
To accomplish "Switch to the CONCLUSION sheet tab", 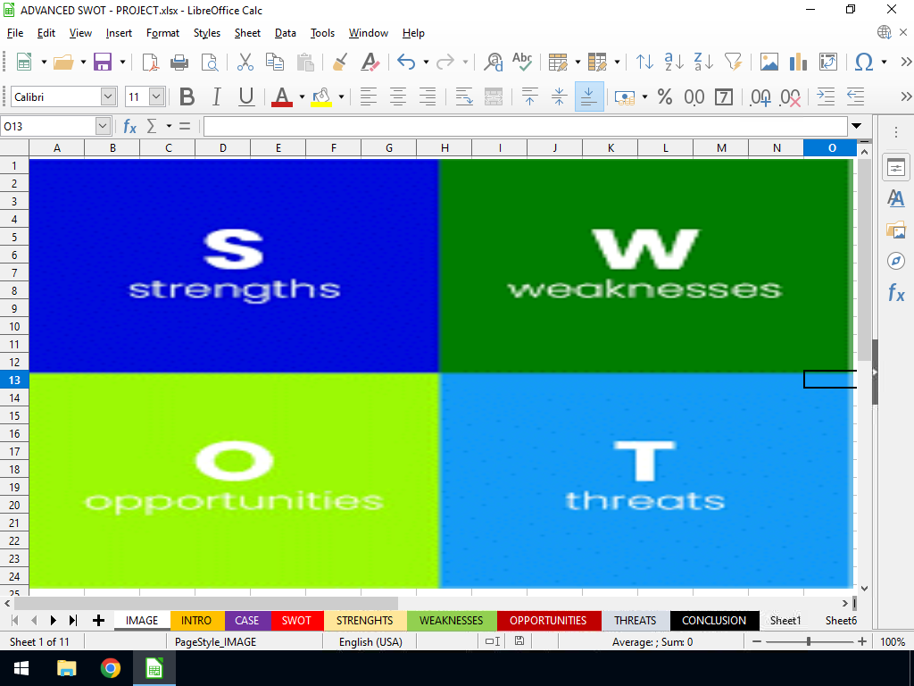I will (714, 621).
